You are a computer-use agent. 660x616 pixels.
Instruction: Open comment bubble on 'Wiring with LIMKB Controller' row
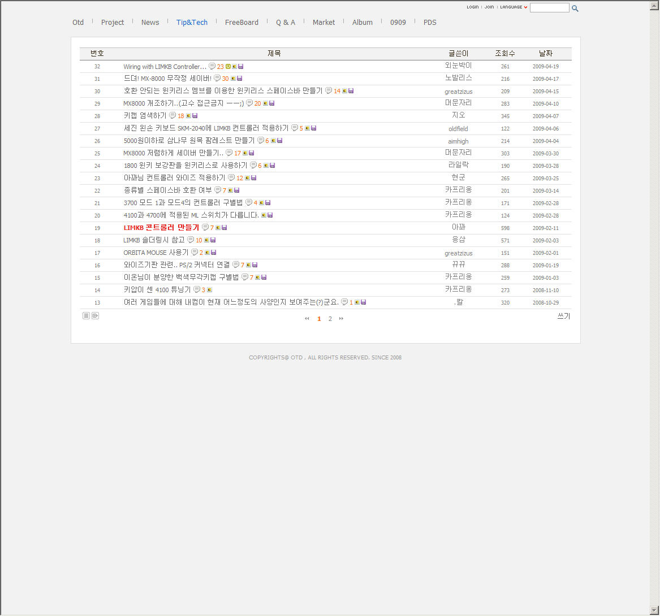pyautogui.click(x=212, y=67)
